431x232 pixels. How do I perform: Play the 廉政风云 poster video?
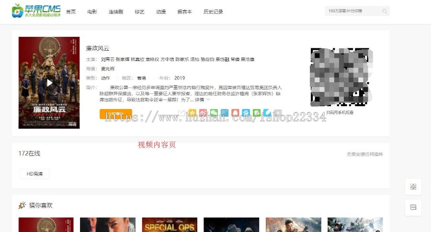tap(49, 83)
